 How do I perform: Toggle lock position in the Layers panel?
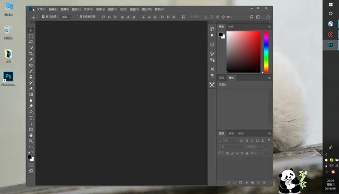coord(237,153)
